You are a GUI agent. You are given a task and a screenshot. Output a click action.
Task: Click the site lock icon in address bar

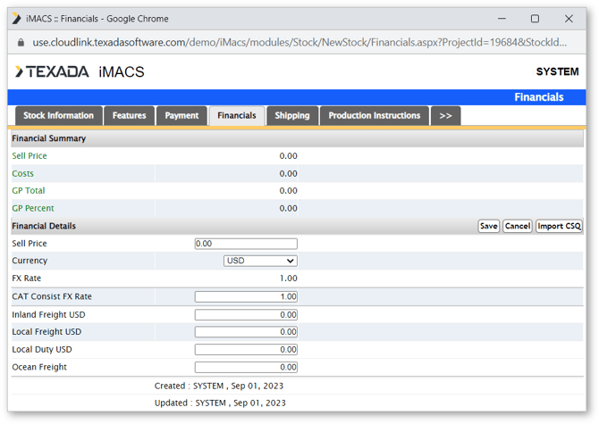[x=21, y=42]
